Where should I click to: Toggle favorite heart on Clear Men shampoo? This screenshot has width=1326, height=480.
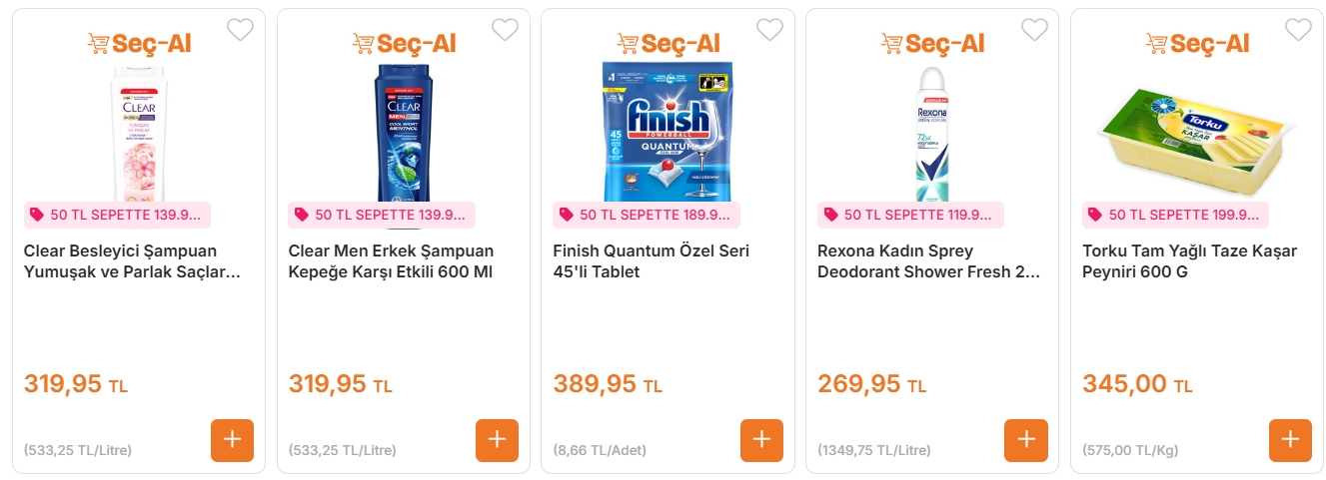coord(505,30)
